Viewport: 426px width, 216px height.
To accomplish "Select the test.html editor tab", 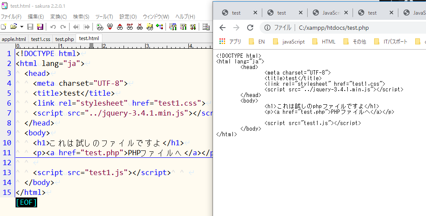I will 89,38.
